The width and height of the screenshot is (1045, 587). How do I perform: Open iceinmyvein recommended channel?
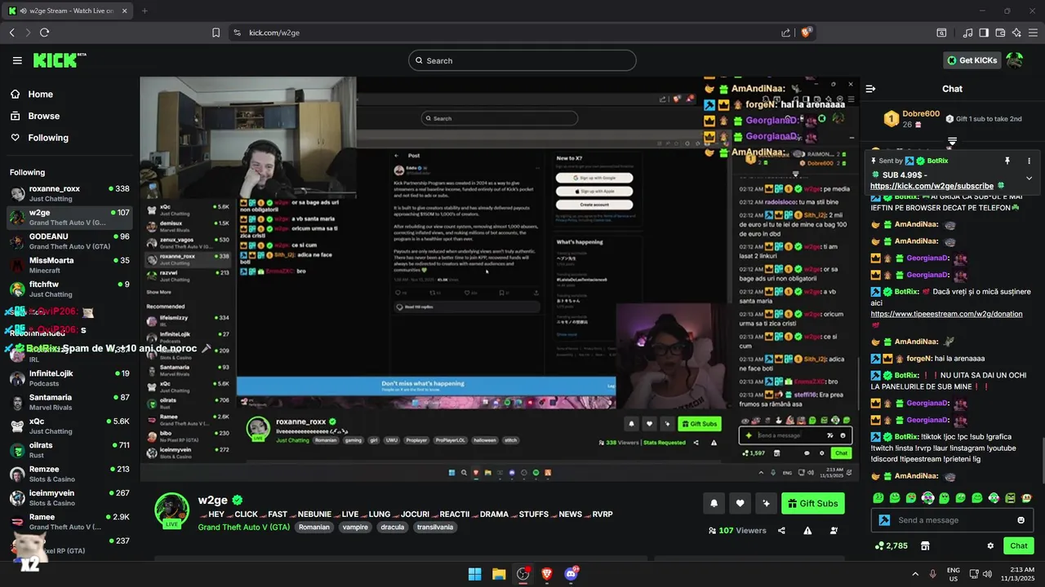69,497
